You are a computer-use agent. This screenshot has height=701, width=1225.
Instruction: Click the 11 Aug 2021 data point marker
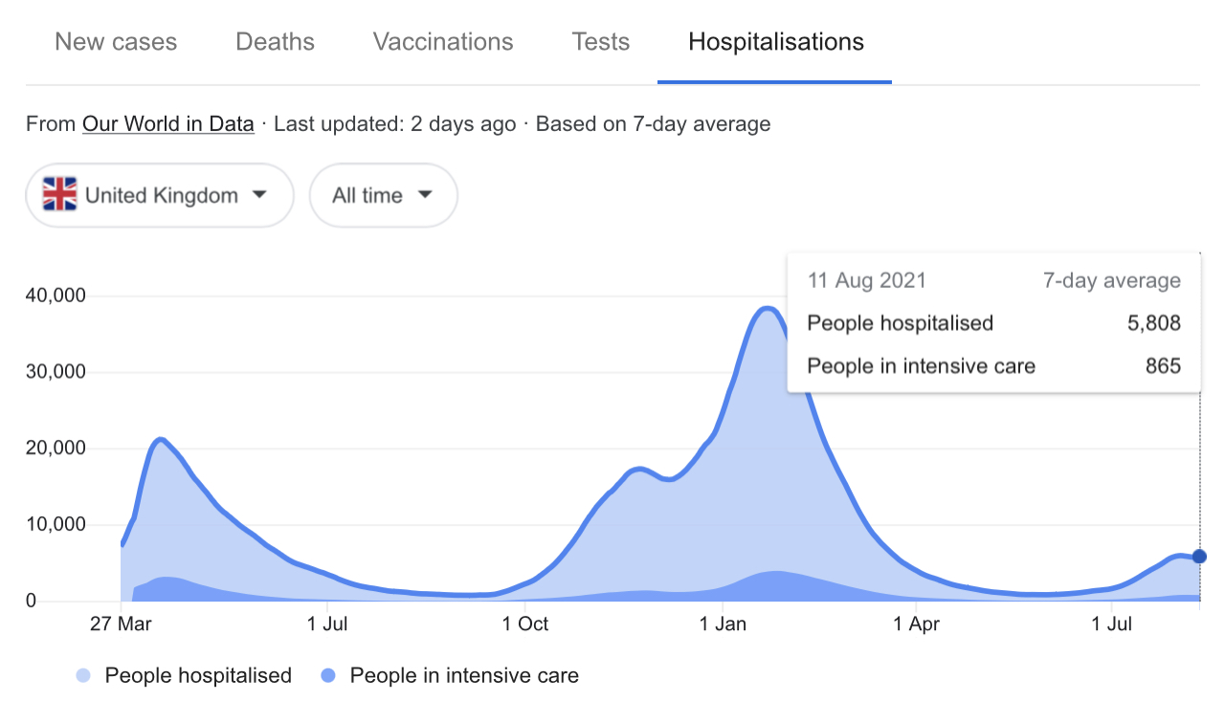(x=1199, y=557)
